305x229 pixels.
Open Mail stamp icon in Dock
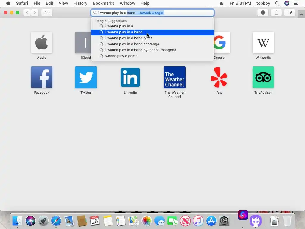point(69,221)
